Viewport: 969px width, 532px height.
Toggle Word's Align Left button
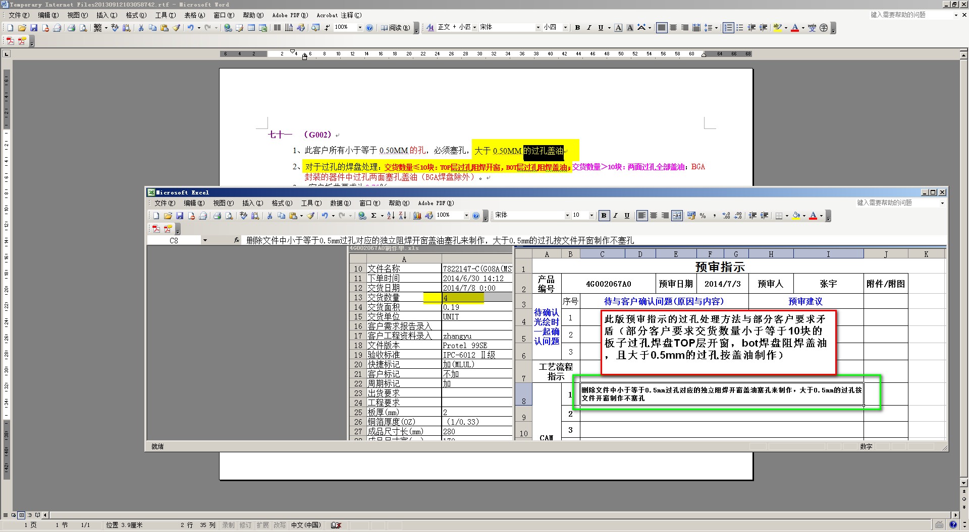(662, 28)
